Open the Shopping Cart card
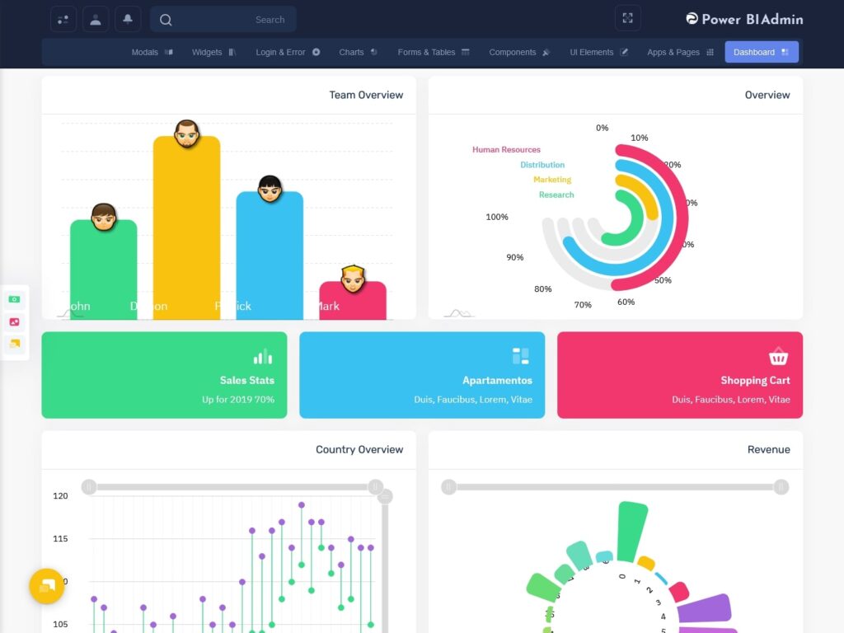844x633 pixels. (x=679, y=375)
